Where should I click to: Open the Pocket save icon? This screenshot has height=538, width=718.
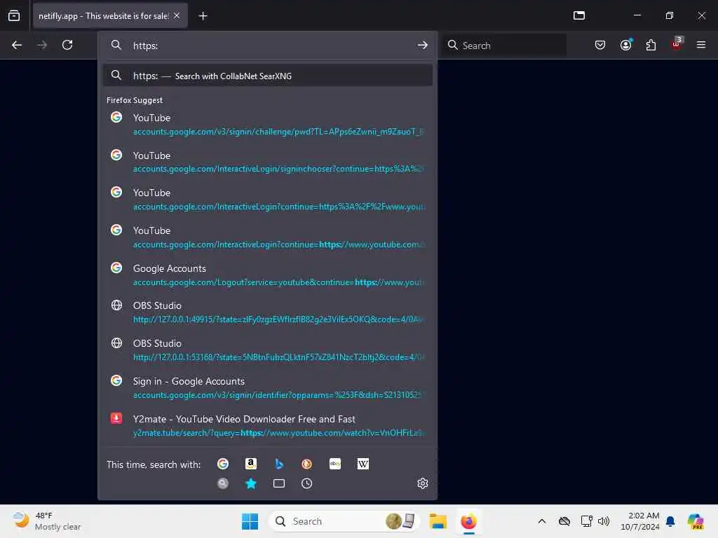click(x=600, y=45)
